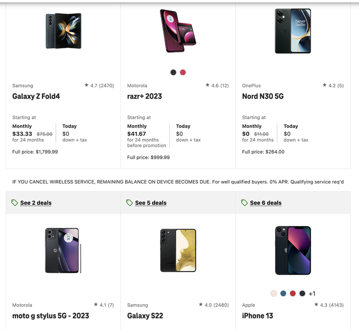Show more iPhone 13 colors via +1
This screenshot has width=359, height=330.
pos(312,294)
